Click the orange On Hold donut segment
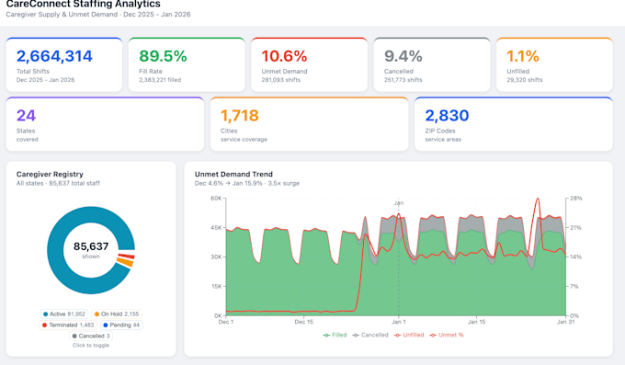The image size is (625, 365). coord(125,262)
